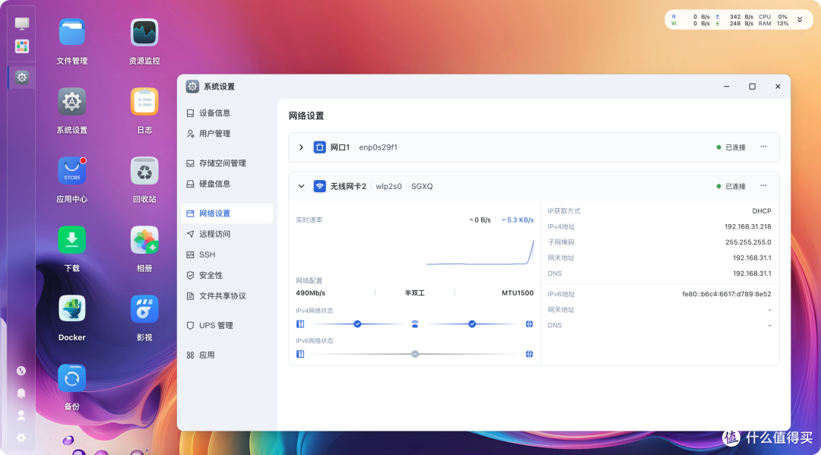This screenshot has height=455, width=821.
Task: Open the 备份 backup app
Action: point(71,378)
